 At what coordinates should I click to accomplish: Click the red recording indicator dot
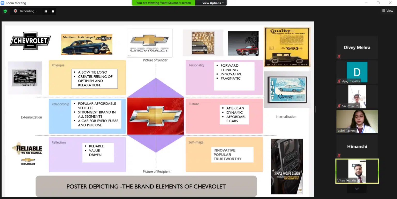point(16,11)
